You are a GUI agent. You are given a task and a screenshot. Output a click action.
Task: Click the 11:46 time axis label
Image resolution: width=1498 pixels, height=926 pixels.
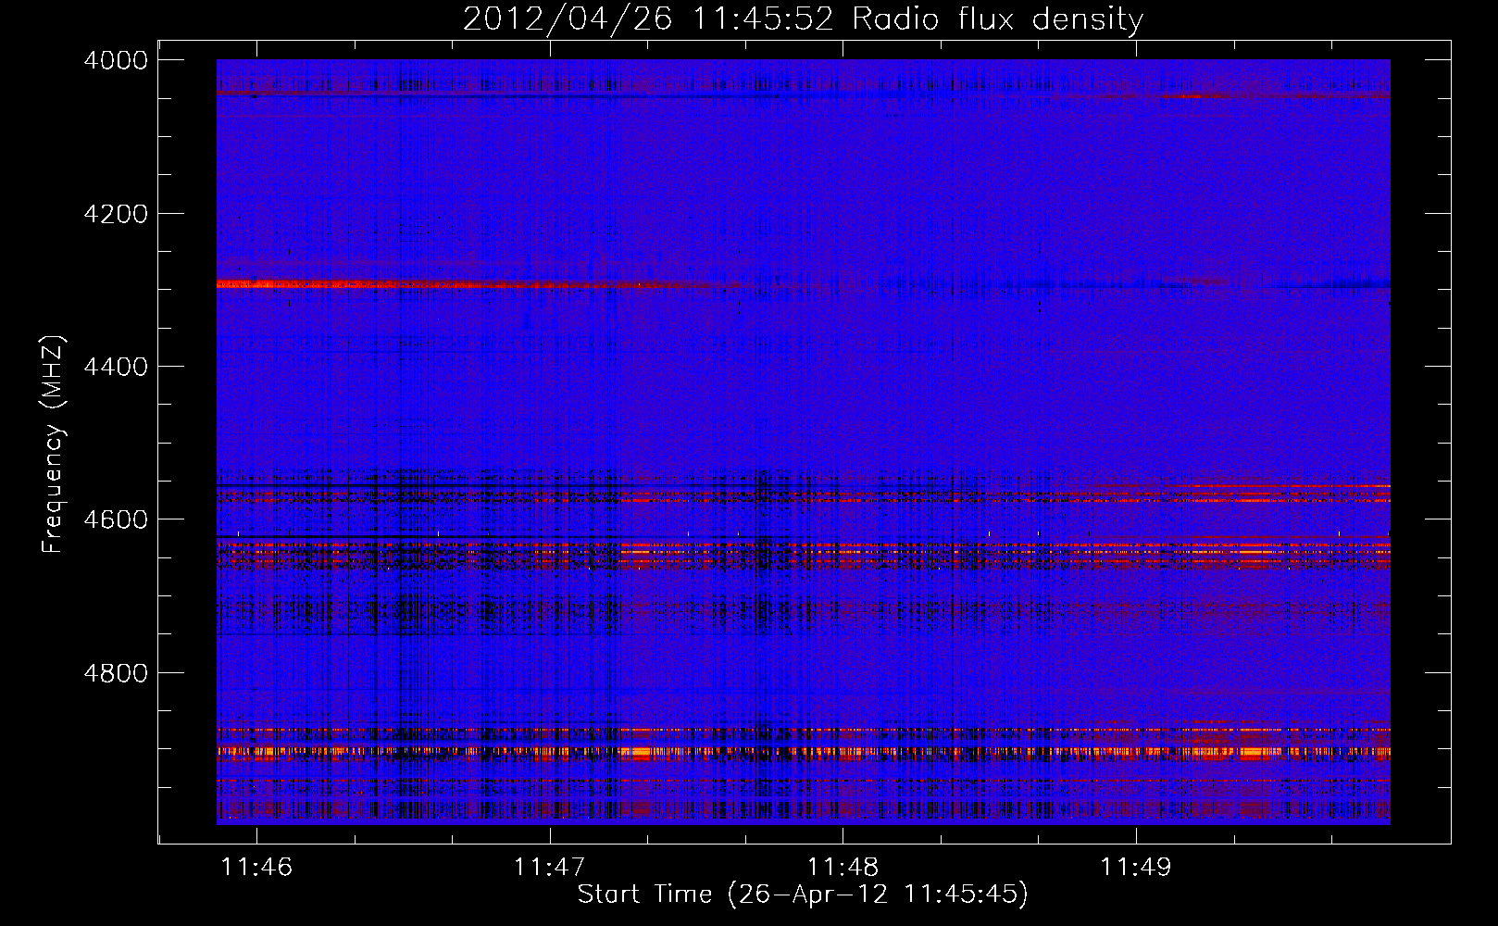click(x=257, y=867)
